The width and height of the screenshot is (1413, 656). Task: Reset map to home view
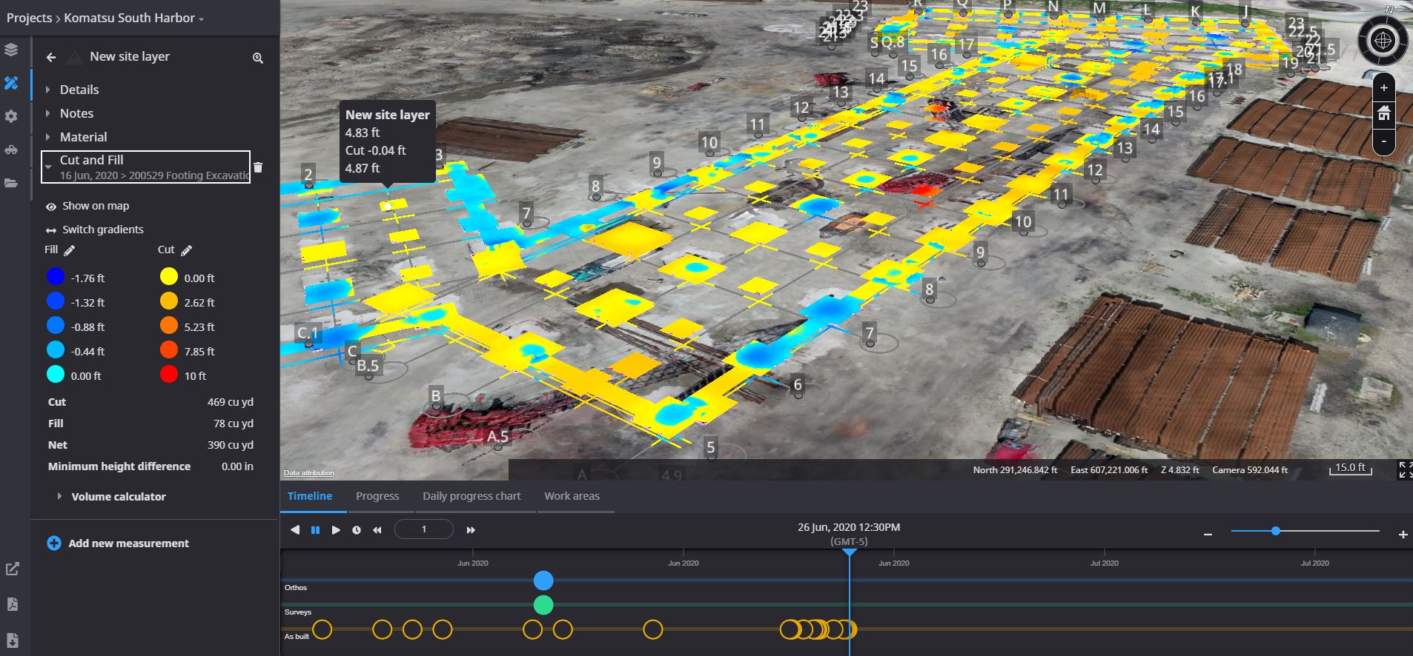coord(1383,114)
